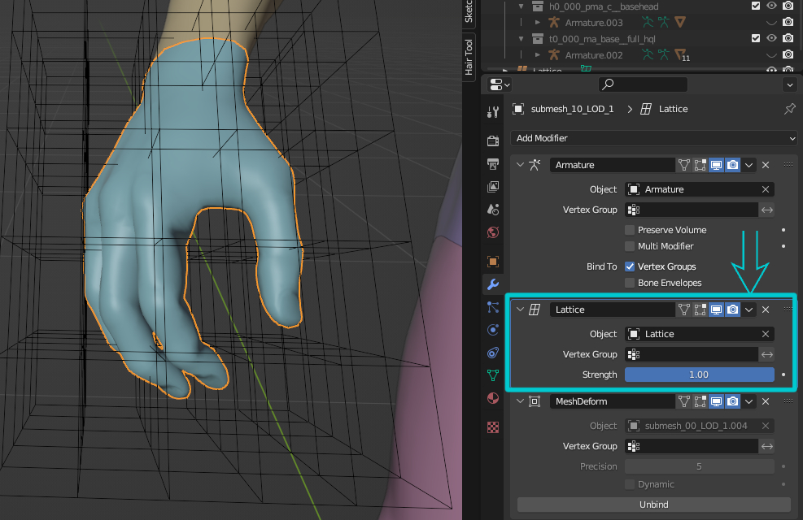The width and height of the screenshot is (803, 520).
Task: Click the Lattice Strength slider
Action: [x=699, y=375]
